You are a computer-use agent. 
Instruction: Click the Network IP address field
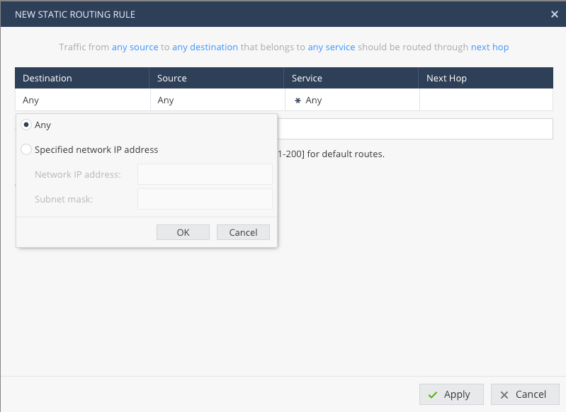tap(205, 174)
